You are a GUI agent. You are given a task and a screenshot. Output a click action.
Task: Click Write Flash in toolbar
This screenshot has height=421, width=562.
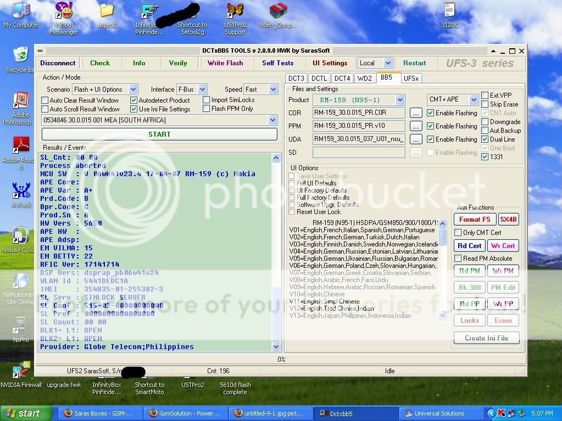pyautogui.click(x=225, y=63)
